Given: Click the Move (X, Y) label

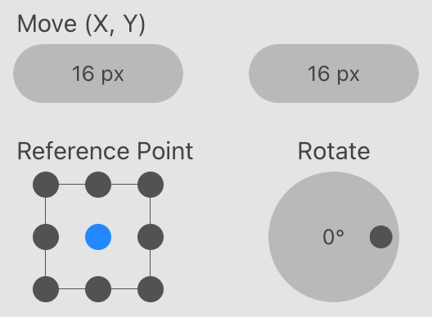Looking at the screenshot, I should tap(81, 25).
